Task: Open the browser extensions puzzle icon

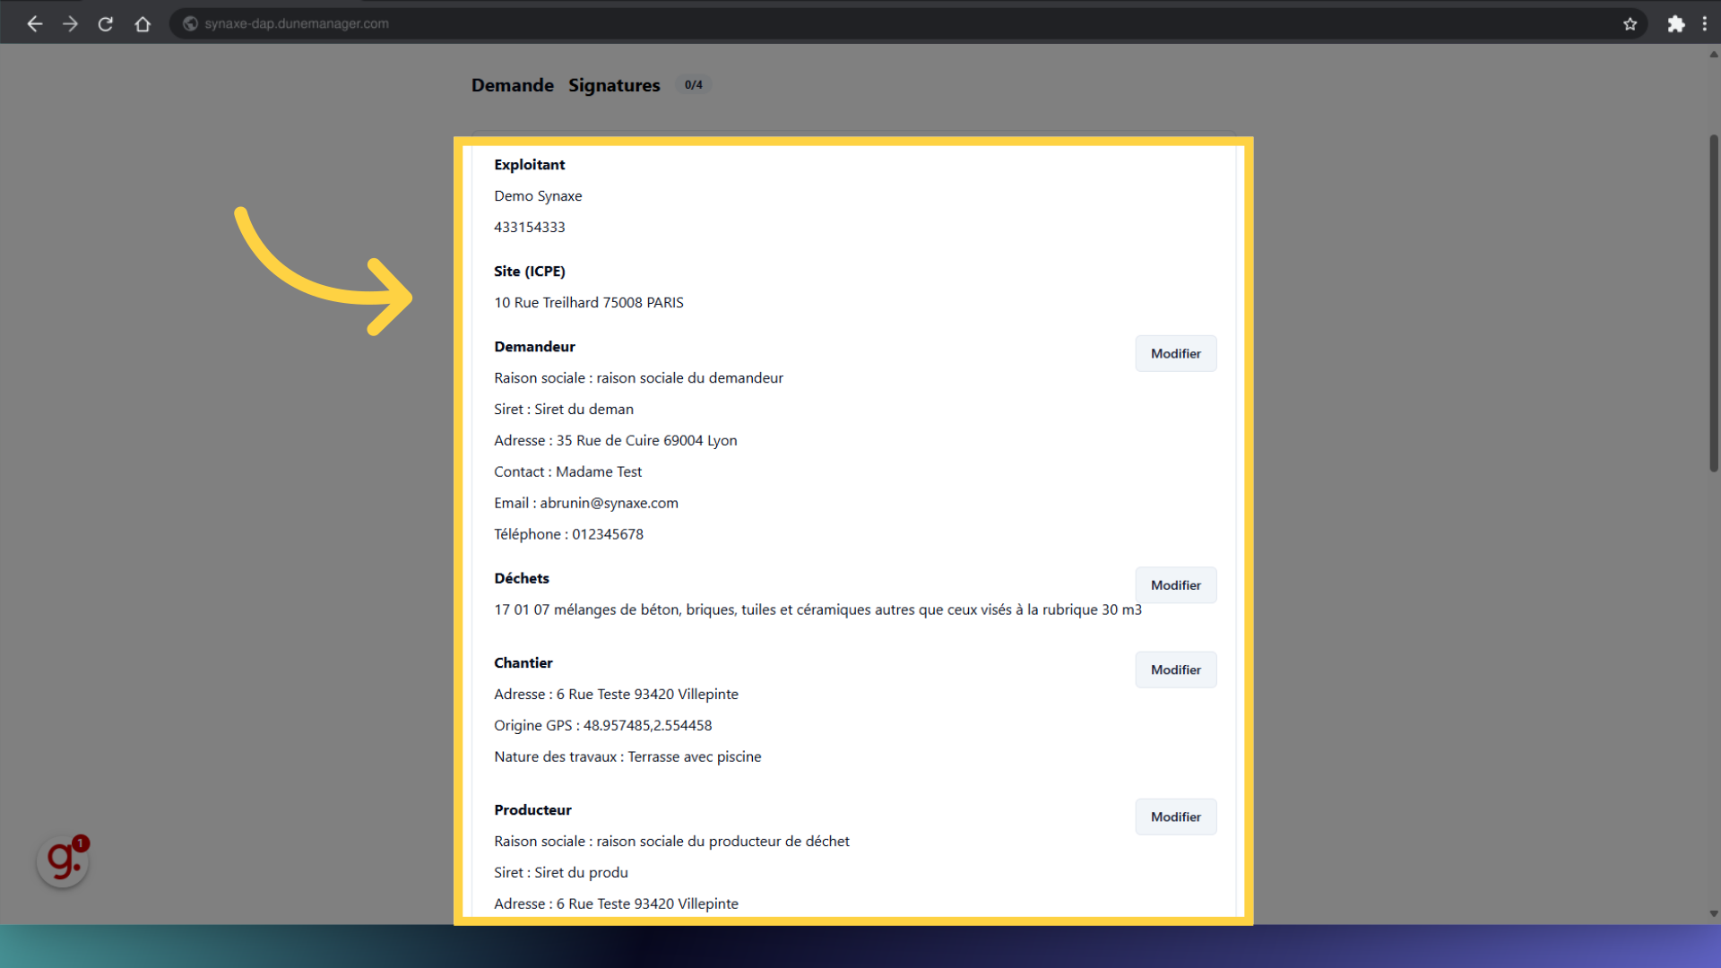Action: pos(1675,24)
